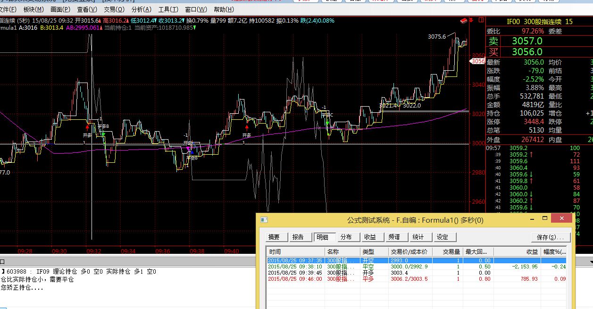Select the 09:39:45 开多 trade row
The image size is (593, 309).
[417, 272]
